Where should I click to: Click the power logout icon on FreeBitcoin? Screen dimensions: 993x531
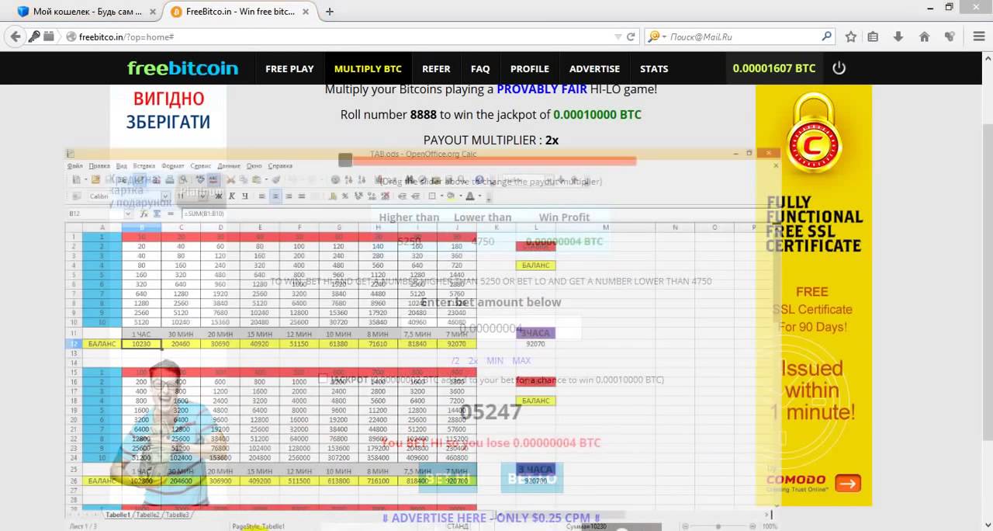coord(839,68)
